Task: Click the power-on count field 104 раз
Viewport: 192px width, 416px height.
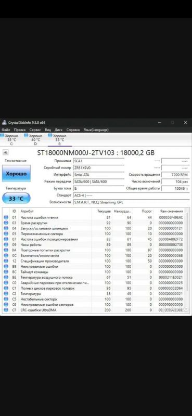Action: (x=175, y=181)
